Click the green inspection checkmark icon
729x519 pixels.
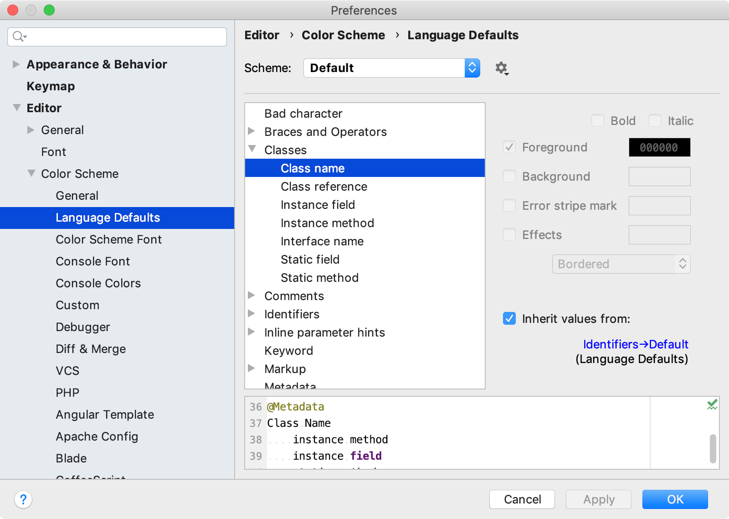click(712, 405)
